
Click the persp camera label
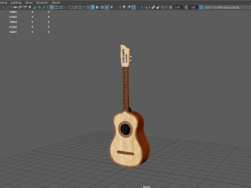click(146, 187)
